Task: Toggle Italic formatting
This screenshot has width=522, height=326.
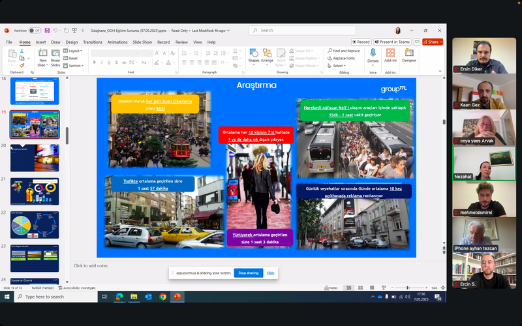Action: [102, 62]
